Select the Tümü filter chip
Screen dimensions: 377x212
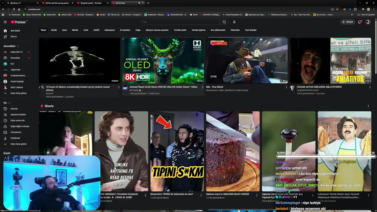43,30
